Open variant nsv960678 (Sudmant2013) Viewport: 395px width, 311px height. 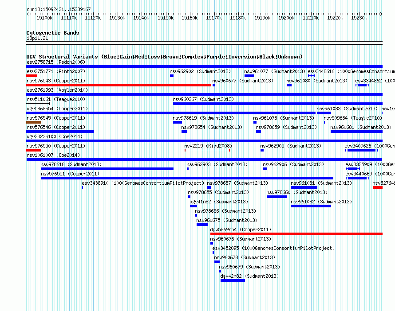(x=245, y=257)
